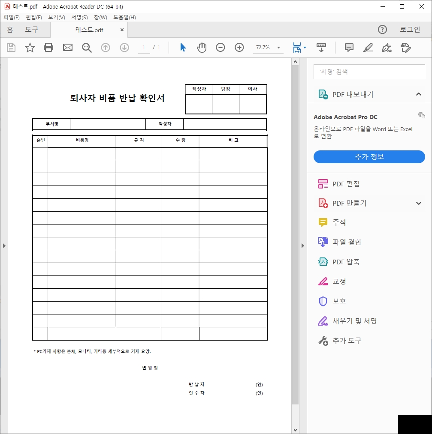Click the 비품명 column header

point(82,141)
